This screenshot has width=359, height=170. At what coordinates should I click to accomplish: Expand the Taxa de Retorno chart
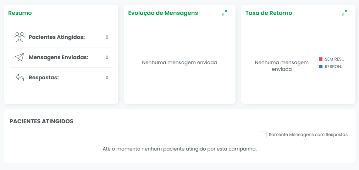(344, 13)
